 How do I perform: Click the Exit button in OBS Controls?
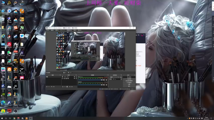(x=129, y=86)
